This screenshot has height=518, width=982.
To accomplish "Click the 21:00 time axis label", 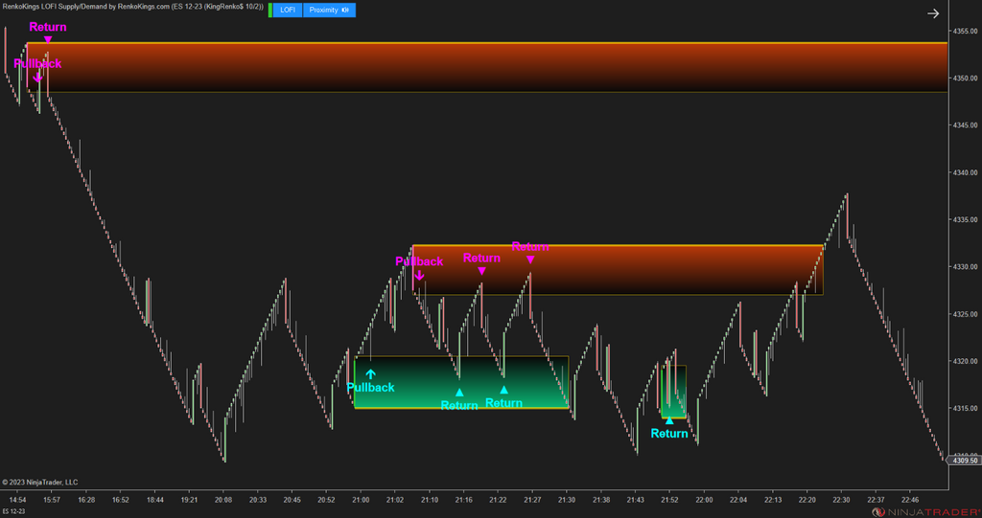I will pyautogui.click(x=361, y=500).
